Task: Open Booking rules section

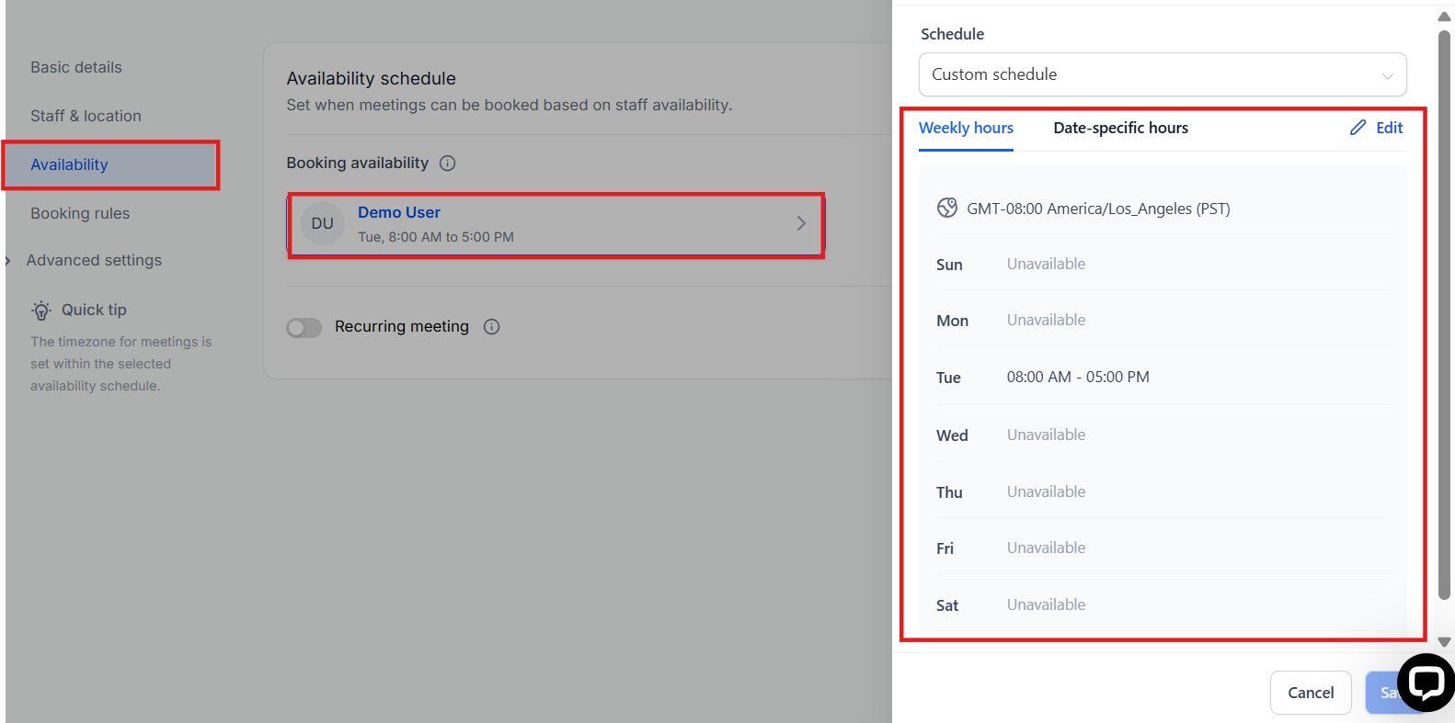Action: pos(80,213)
